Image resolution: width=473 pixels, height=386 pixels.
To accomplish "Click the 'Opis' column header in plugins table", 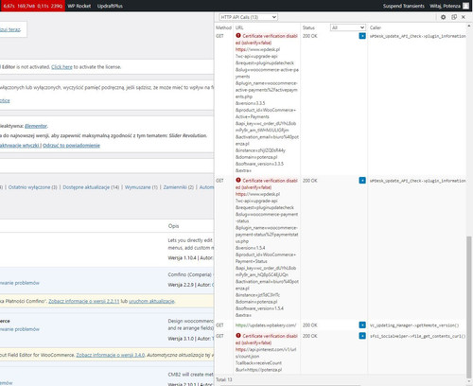I will [173, 226].
